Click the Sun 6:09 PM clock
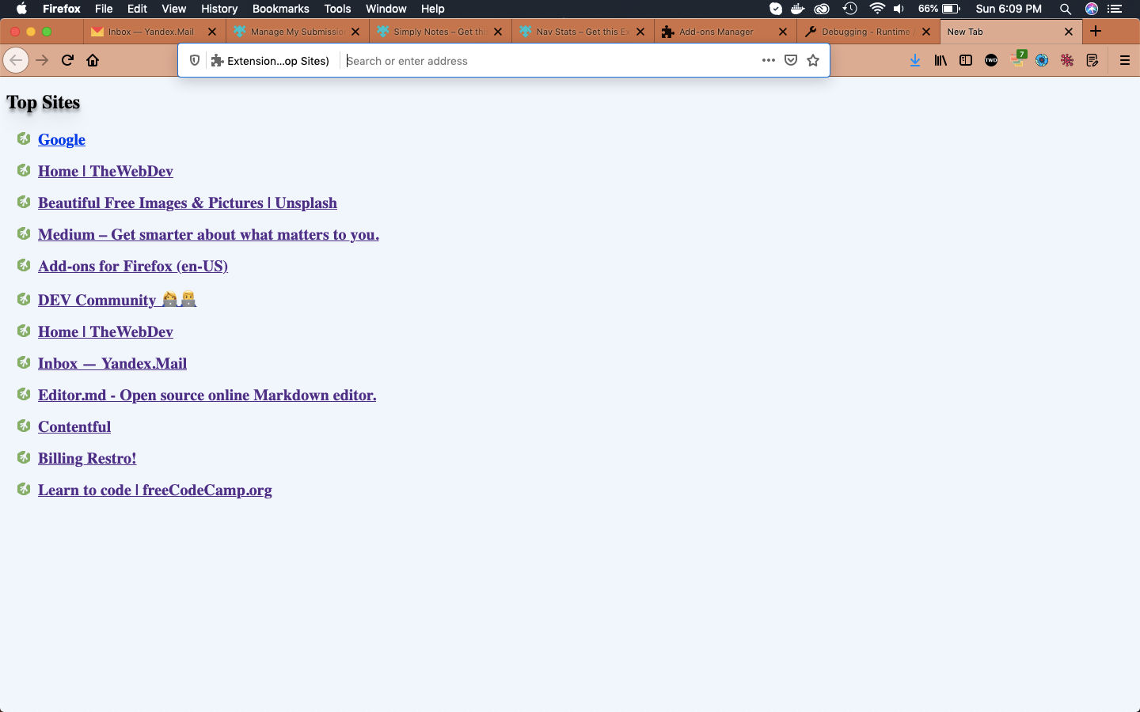Screen dimensions: 1140x712 pos(1009,9)
